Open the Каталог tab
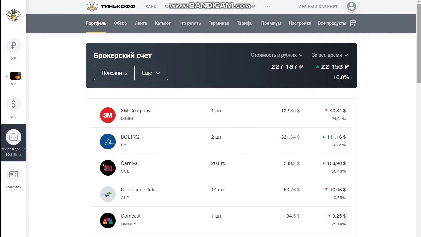Screen dimensions: 421x237 pyautogui.click(x=162, y=23)
